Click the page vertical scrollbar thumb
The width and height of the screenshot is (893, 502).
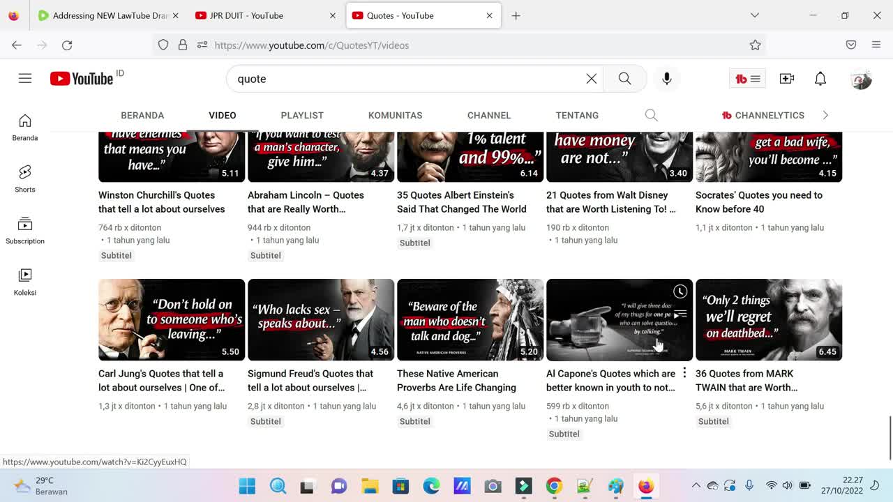890,438
